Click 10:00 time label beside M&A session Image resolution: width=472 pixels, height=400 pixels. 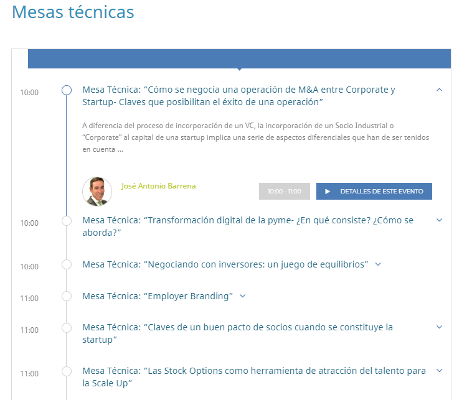tap(29, 93)
